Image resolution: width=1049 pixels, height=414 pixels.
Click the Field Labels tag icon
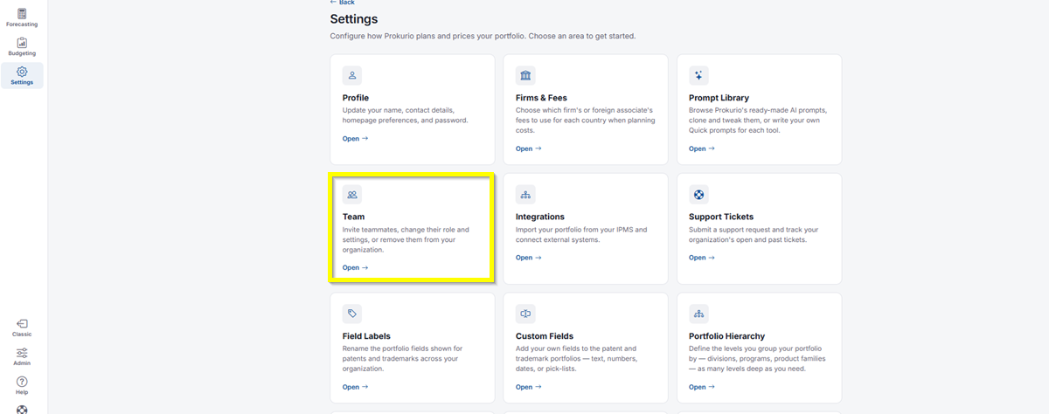[352, 314]
